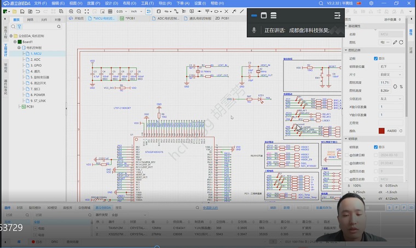Viewport: 416px width, 248px height.
Task: Toggle the @创建日期 row checkbox
Action: (x=346, y=155)
